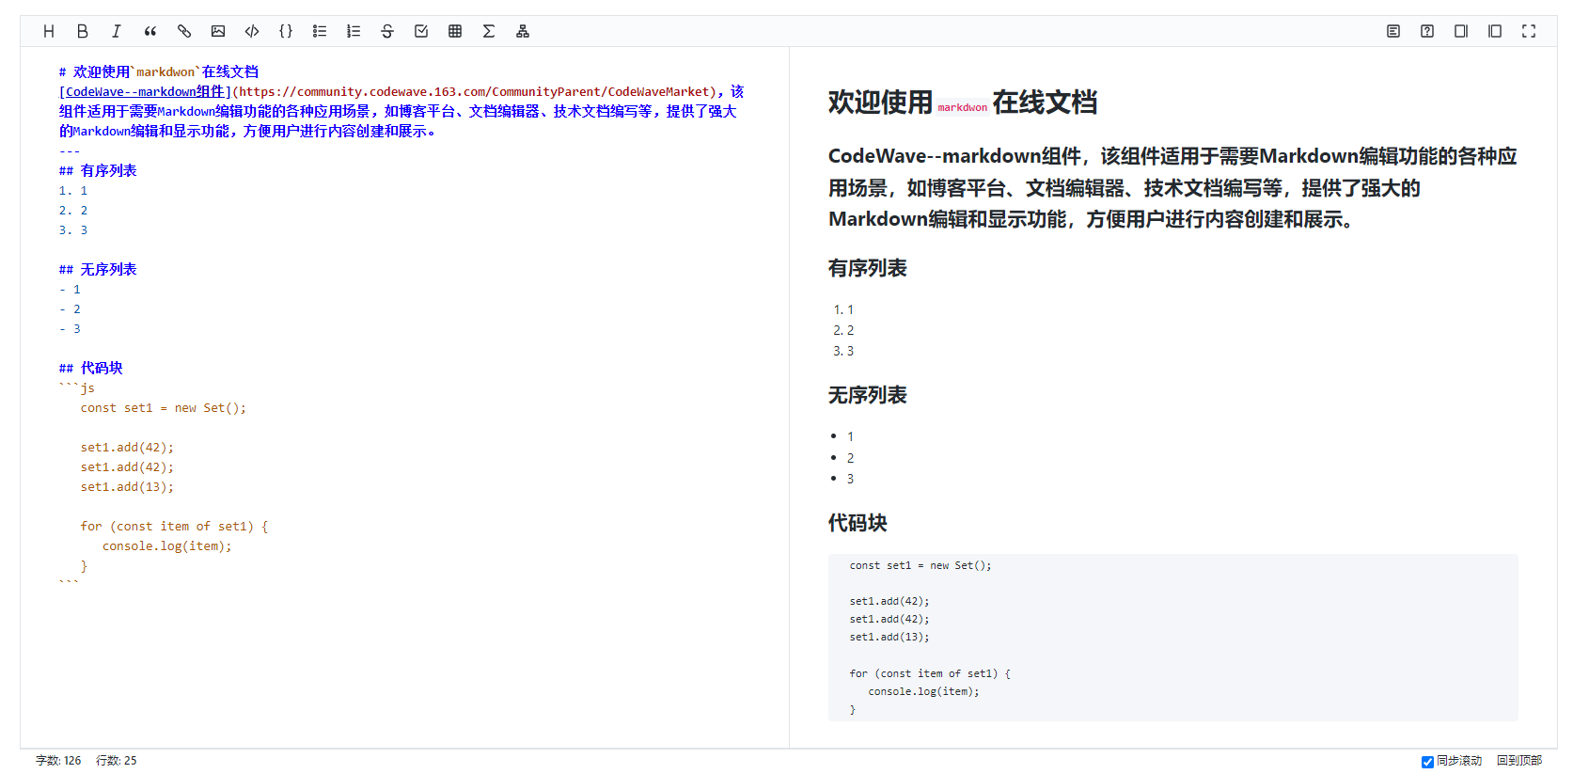
Task: Insert a table from toolbar
Action: pyautogui.click(x=455, y=31)
